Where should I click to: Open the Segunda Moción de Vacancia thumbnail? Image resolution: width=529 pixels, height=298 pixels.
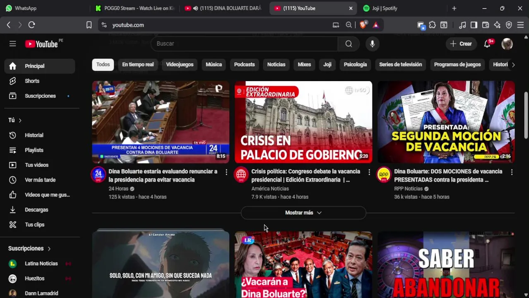(x=446, y=122)
